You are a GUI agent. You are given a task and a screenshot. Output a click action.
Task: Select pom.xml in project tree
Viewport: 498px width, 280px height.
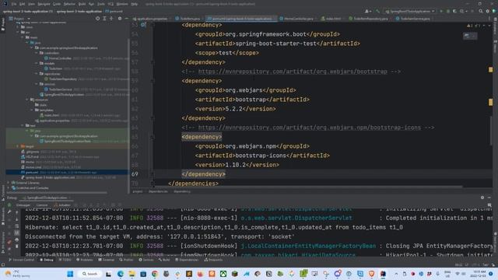coord(32,173)
